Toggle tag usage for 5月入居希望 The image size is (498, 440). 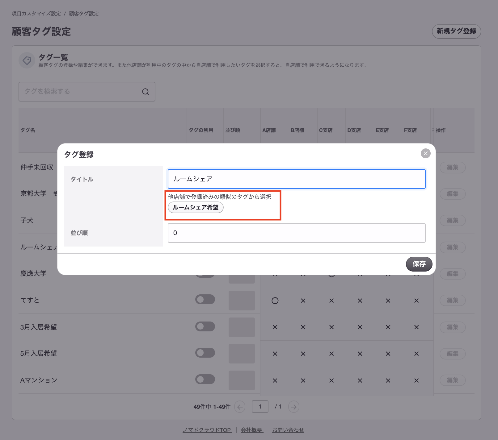pyautogui.click(x=205, y=353)
